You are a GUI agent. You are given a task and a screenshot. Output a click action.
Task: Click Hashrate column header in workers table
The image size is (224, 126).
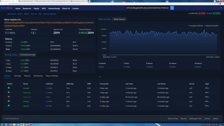[49, 84]
